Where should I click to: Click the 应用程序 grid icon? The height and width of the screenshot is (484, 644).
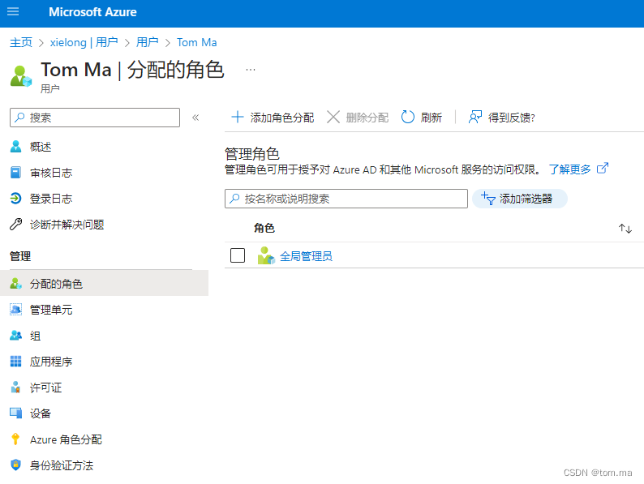[x=15, y=362]
